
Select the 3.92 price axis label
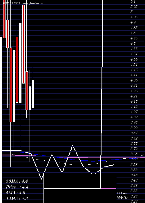[134, 128]
